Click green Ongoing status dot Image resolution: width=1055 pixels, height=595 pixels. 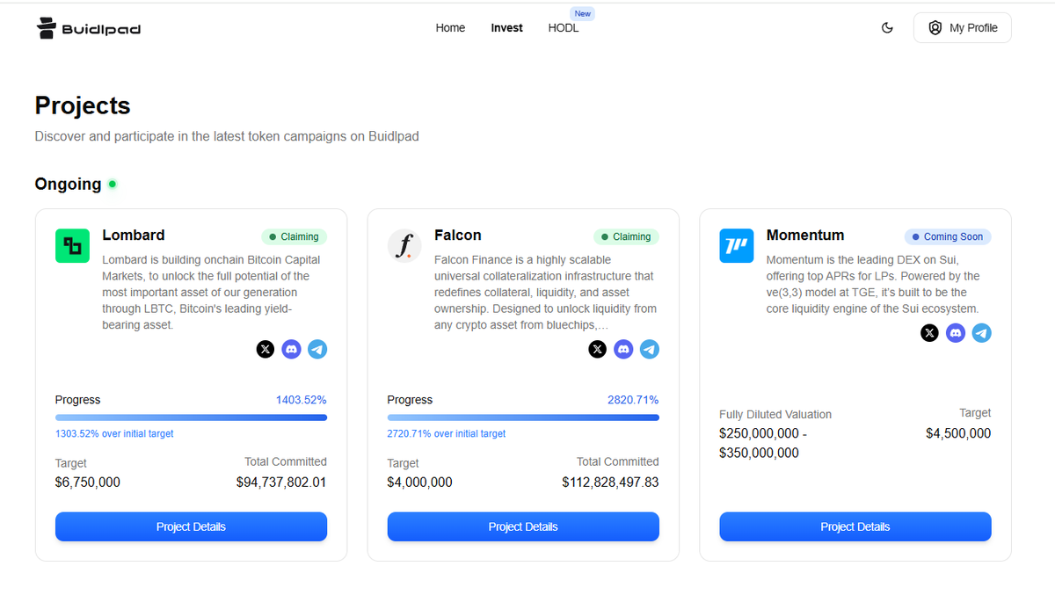pos(112,184)
